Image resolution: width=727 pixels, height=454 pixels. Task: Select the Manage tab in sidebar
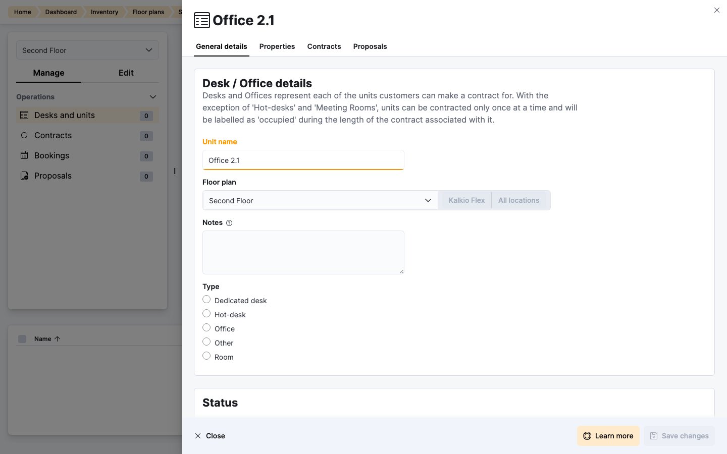point(48,73)
